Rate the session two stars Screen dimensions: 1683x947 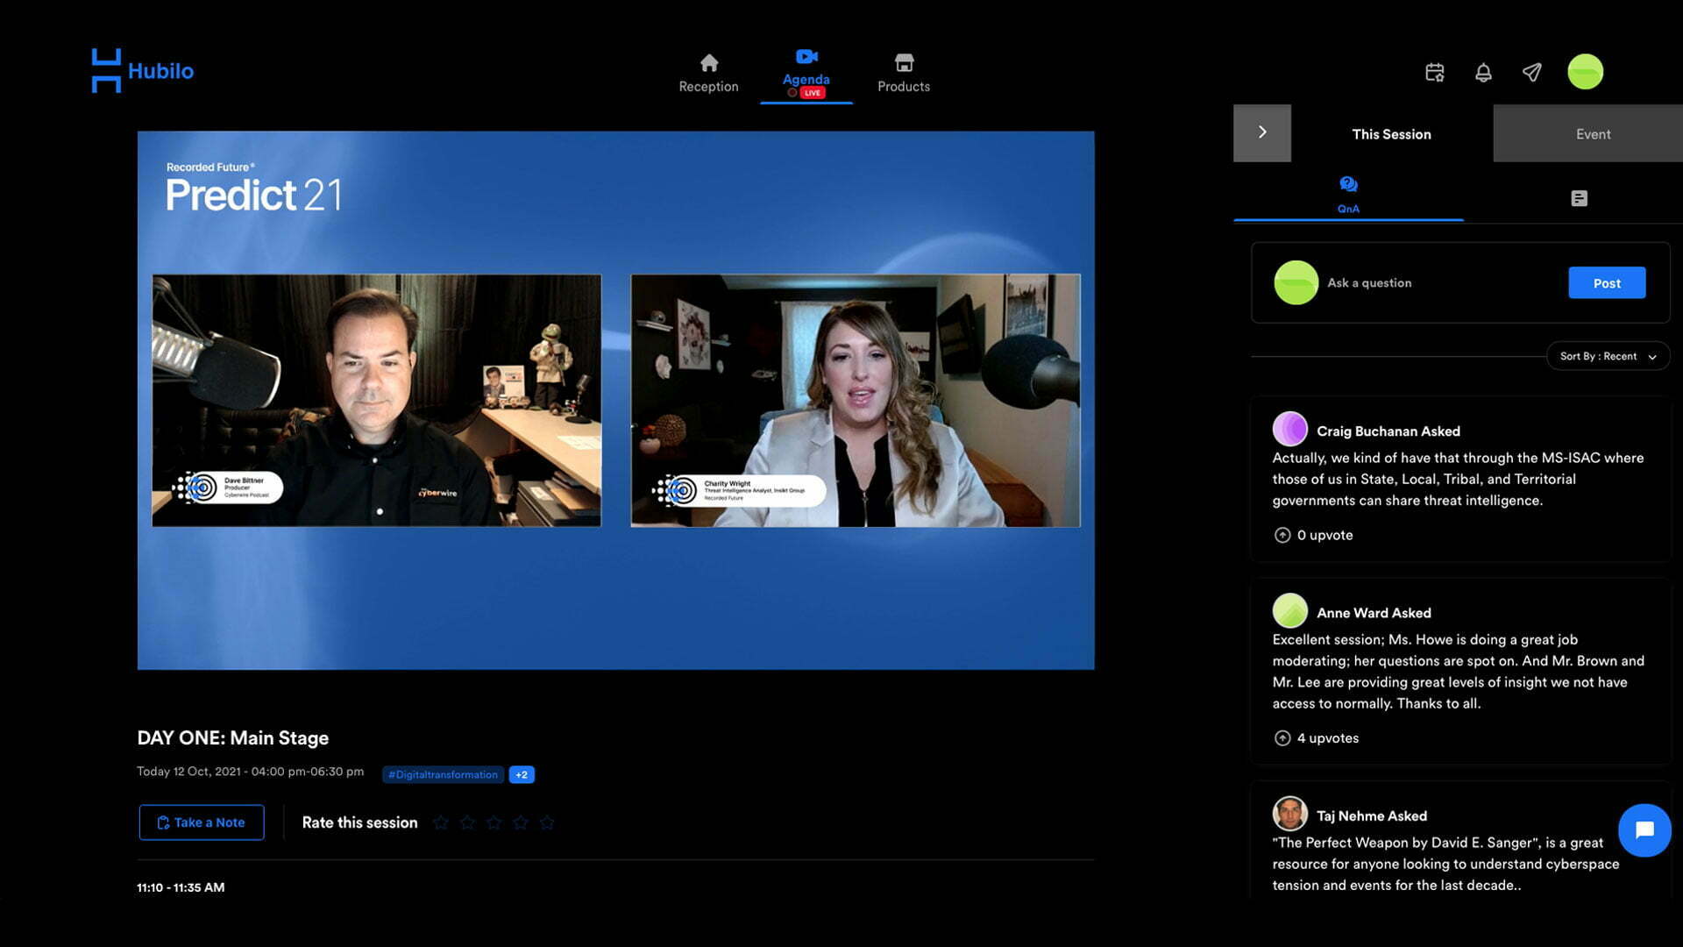click(467, 822)
